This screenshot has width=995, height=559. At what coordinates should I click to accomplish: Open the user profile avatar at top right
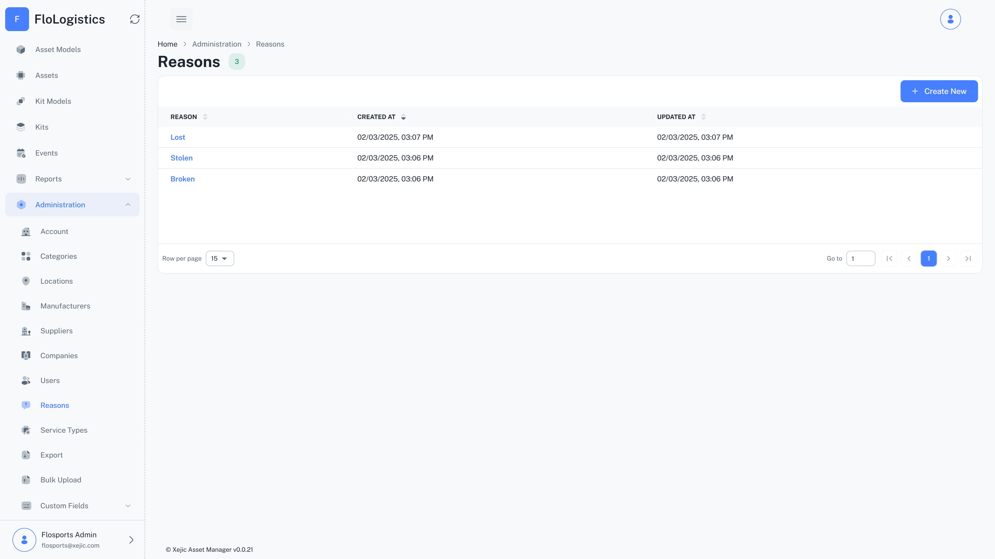tap(950, 19)
